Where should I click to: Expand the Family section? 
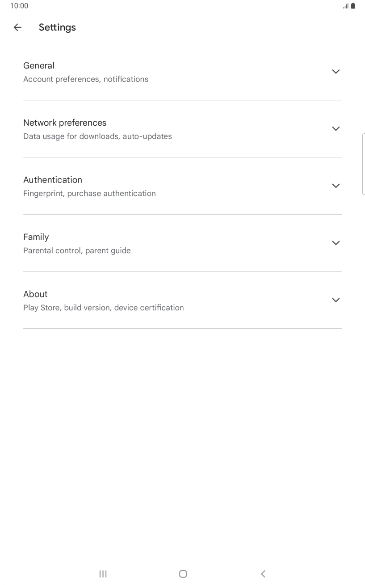tap(336, 243)
